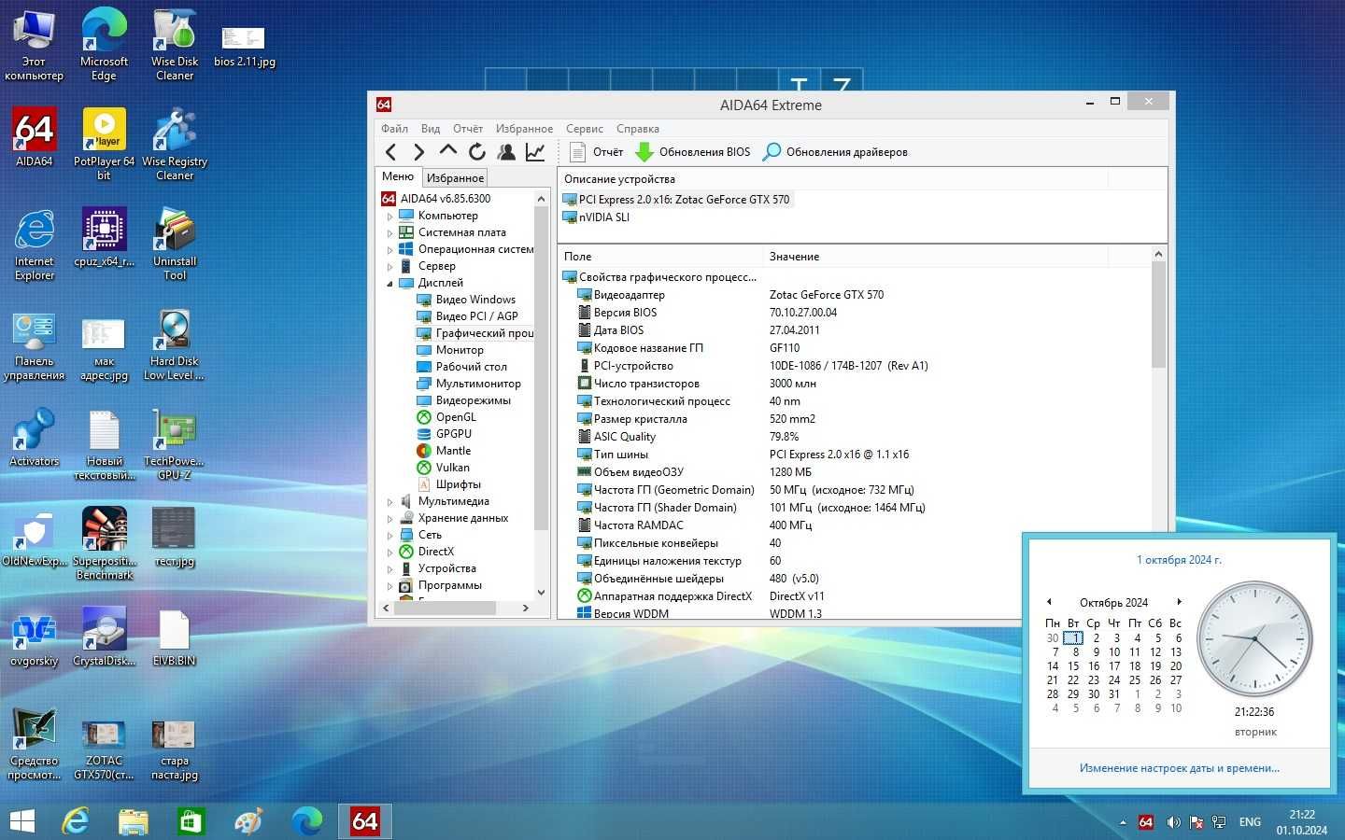1345x840 pixels.
Task: Click the Объем видеоОЗУ row
Action: click(855, 472)
